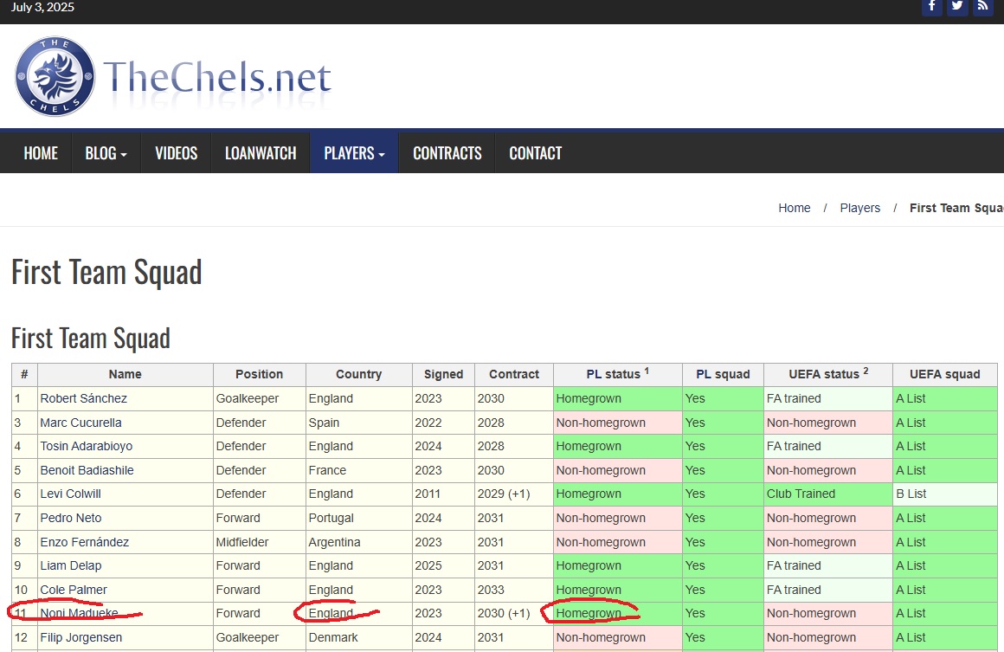Select the Denmark country cell

(x=358, y=637)
